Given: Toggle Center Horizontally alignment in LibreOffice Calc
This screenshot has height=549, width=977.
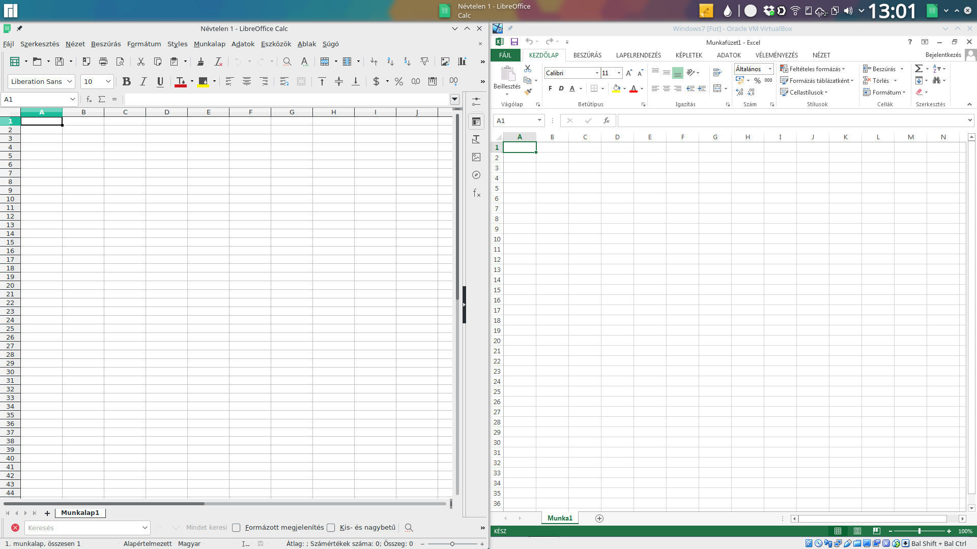Looking at the screenshot, I should tap(247, 81).
